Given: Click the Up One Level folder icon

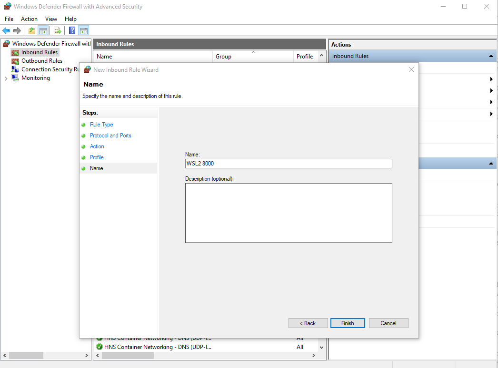Looking at the screenshot, I should point(32,31).
